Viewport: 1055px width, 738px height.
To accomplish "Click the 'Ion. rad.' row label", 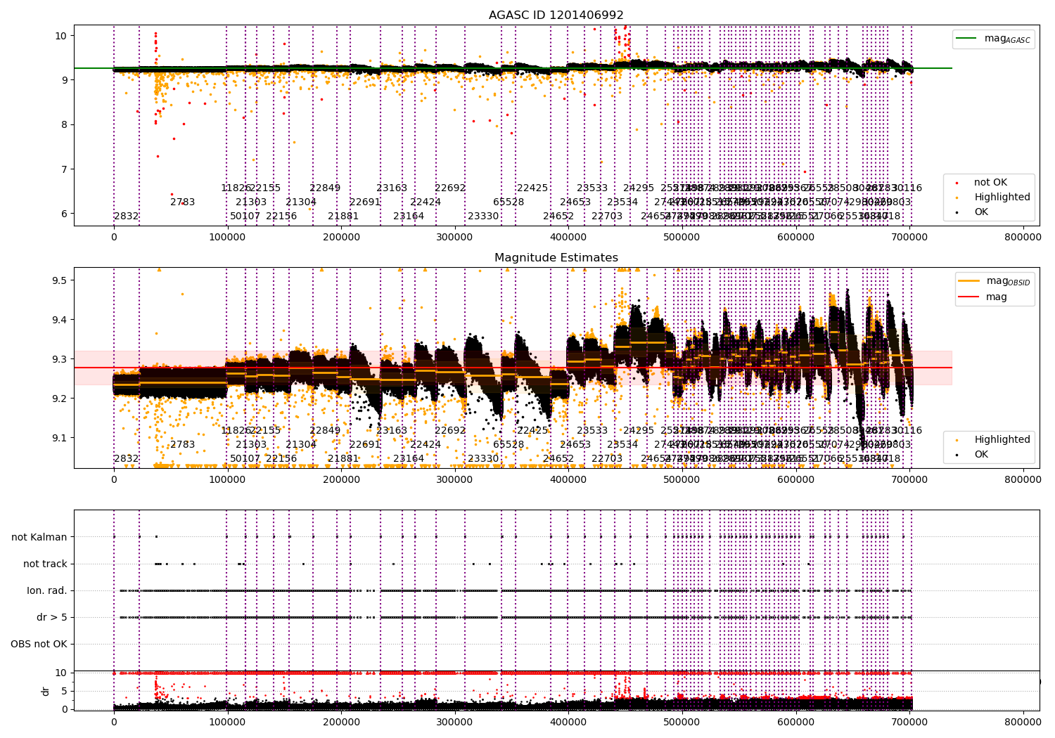I will [47, 590].
